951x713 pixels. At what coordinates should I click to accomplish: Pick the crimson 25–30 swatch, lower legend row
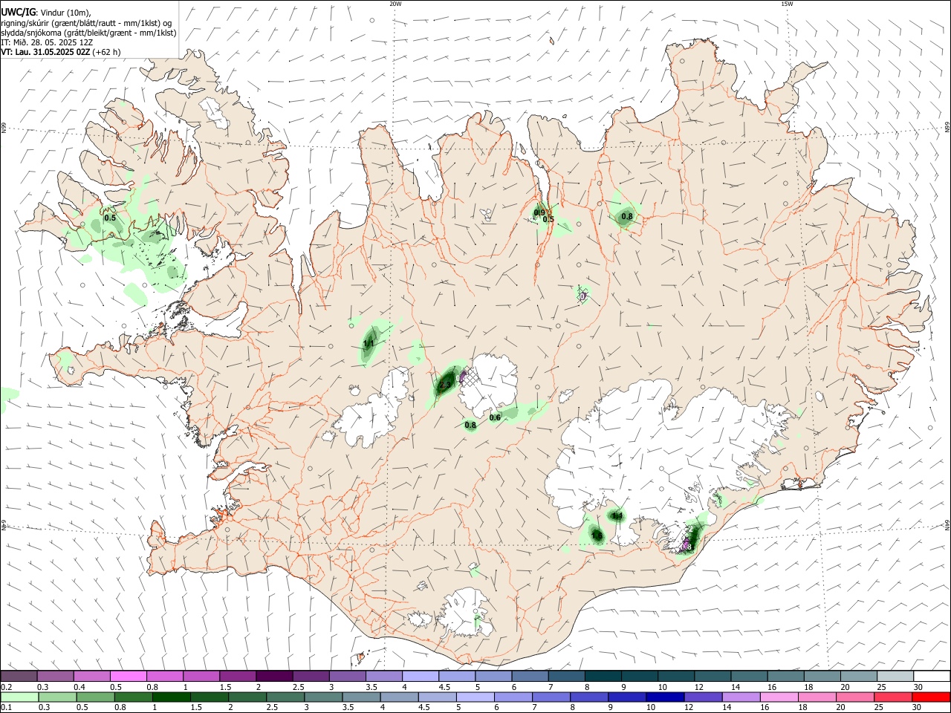pyautogui.click(x=892, y=697)
